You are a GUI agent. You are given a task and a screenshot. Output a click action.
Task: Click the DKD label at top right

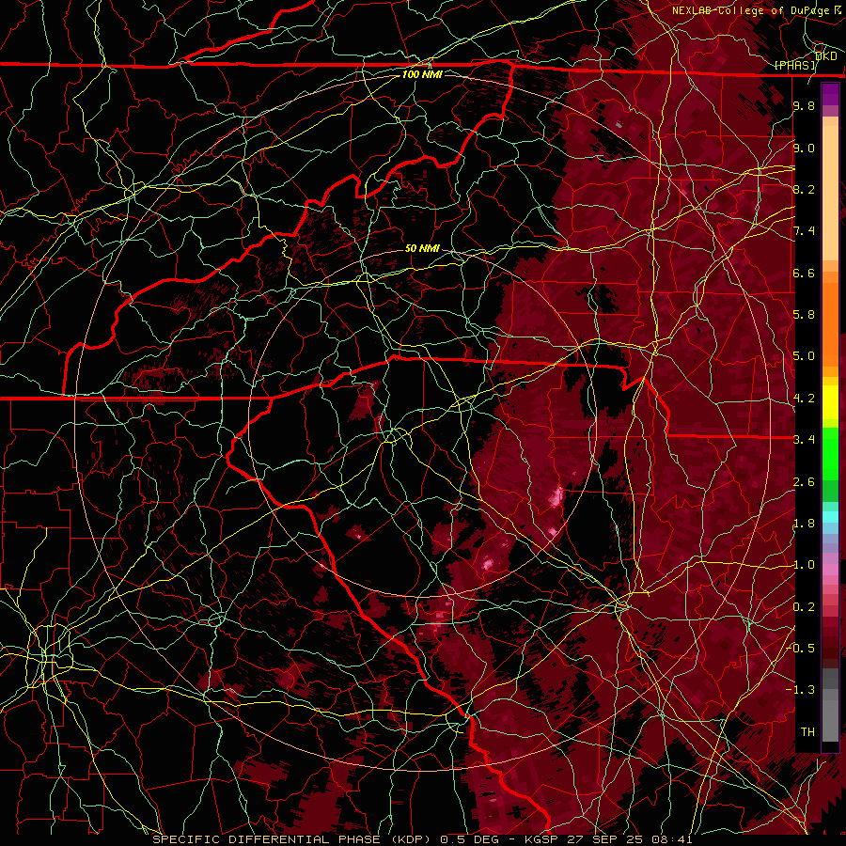point(825,56)
